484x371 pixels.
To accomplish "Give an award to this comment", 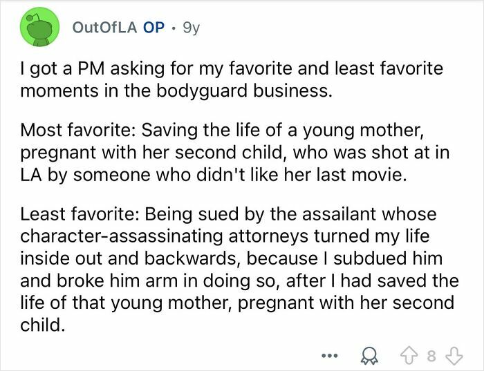I will (x=369, y=356).
